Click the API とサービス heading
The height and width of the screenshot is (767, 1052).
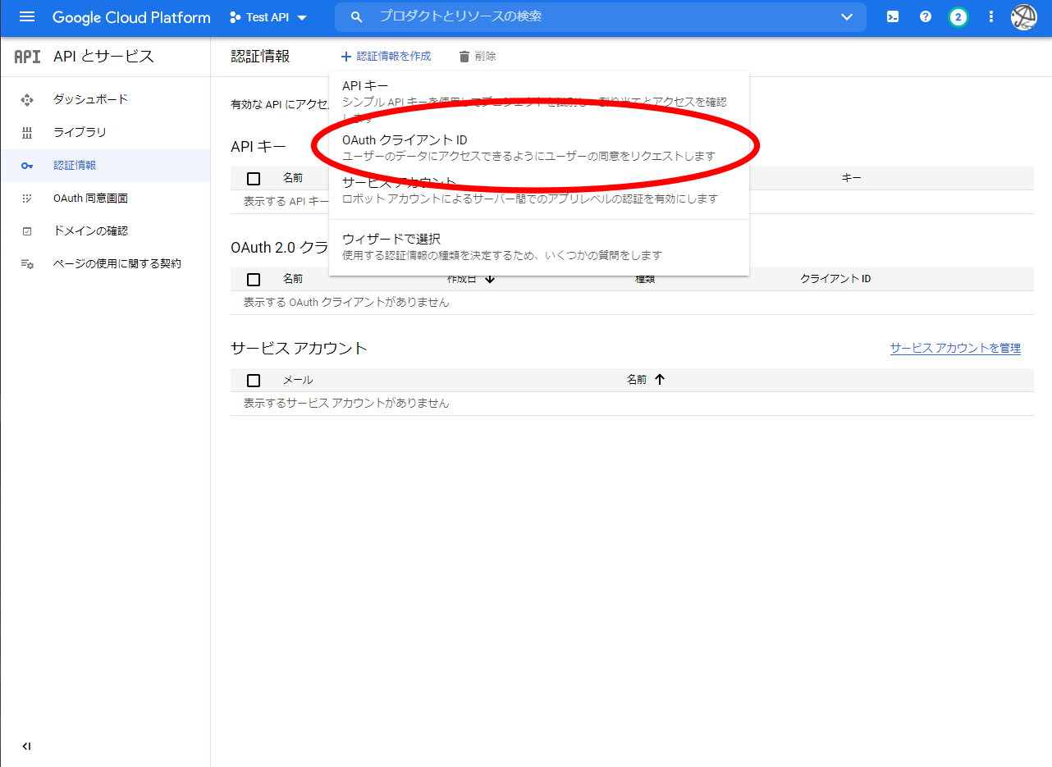[103, 57]
